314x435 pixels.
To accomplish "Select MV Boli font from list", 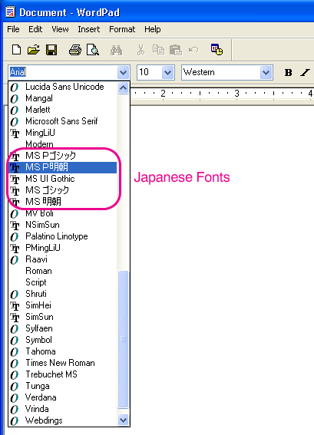I will coord(63,213).
